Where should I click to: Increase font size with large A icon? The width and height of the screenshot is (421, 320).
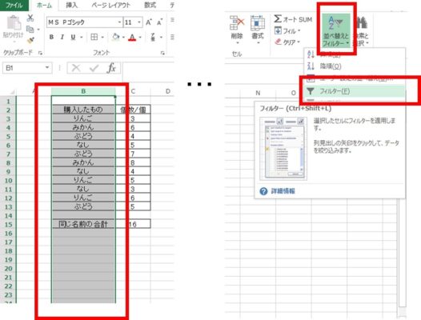click(x=149, y=22)
